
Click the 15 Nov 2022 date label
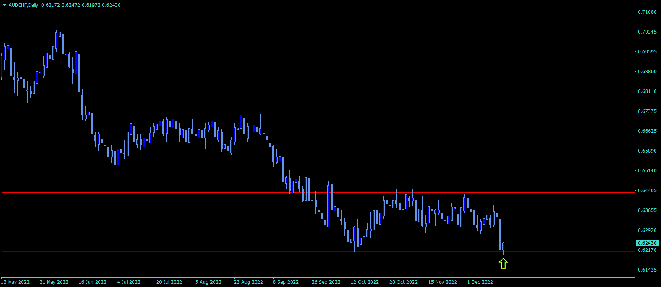pos(442,282)
